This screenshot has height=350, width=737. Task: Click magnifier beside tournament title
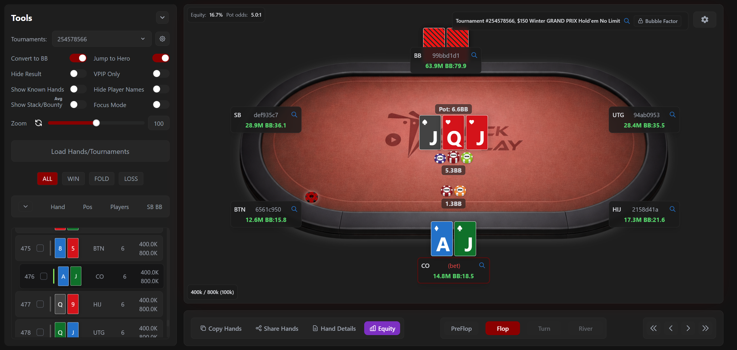627,21
